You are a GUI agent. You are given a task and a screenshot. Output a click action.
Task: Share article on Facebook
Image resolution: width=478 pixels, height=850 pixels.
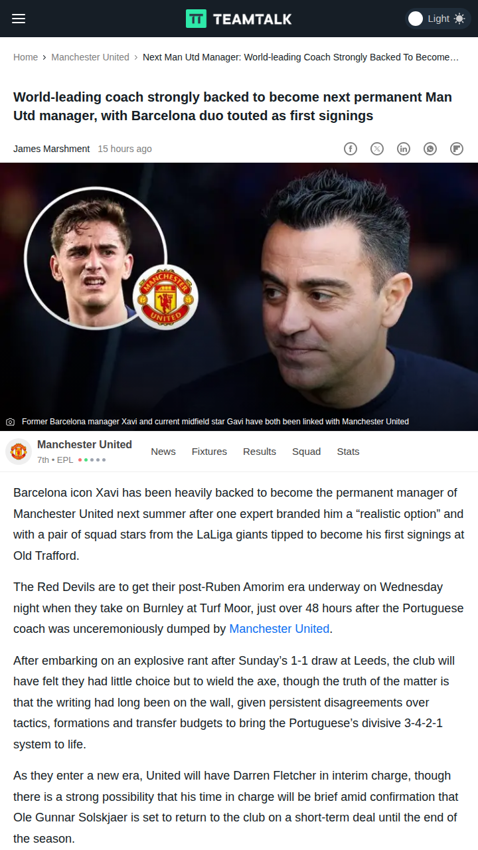click(x=351, y=149)
